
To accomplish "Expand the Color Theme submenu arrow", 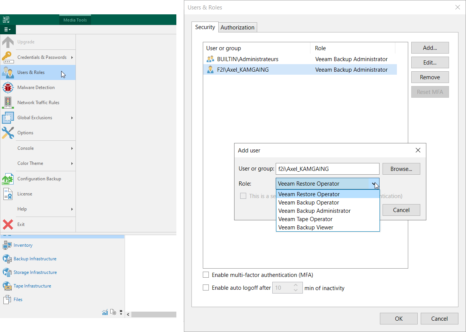I will pyautogui.click(x=72, y=163).
